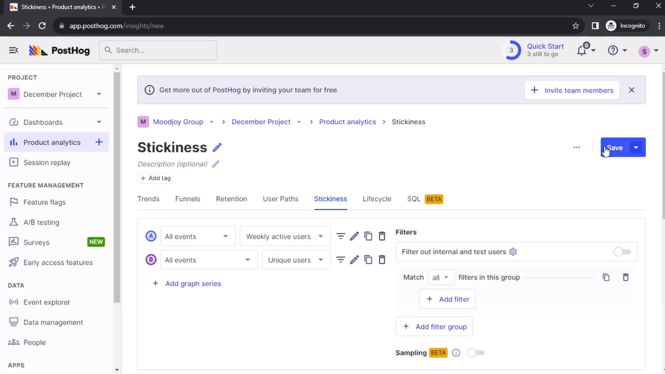
Task: Click Add tag button
Action: pos(156,178)
